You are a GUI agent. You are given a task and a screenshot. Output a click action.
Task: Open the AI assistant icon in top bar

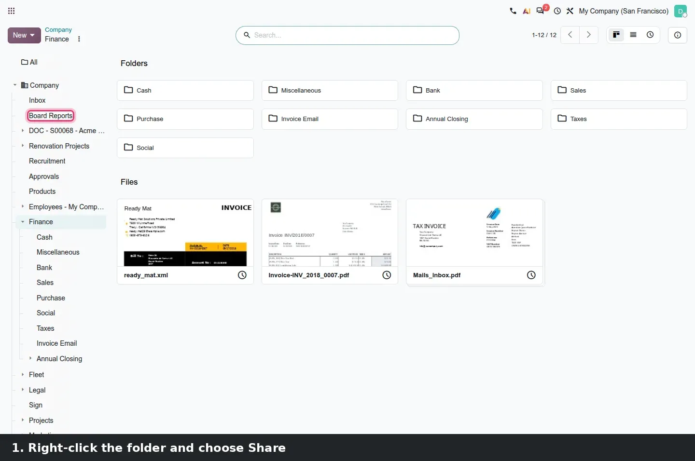coord(527,11)
